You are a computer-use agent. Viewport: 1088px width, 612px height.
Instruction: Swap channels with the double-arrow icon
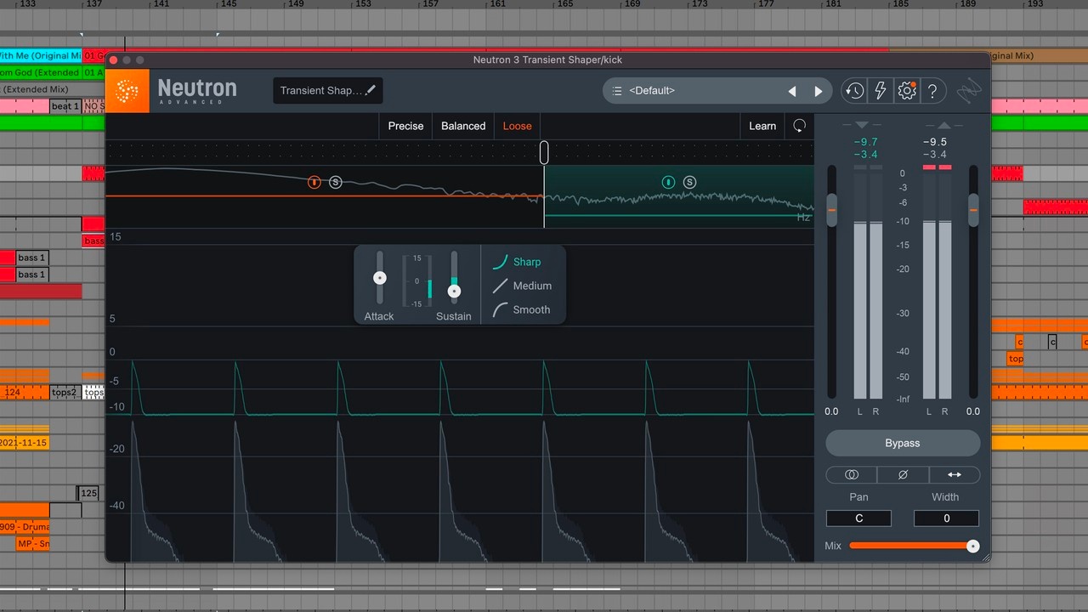(954, 475)
